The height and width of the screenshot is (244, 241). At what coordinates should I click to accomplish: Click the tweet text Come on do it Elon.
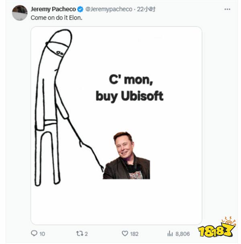click(x=56, y=18)
